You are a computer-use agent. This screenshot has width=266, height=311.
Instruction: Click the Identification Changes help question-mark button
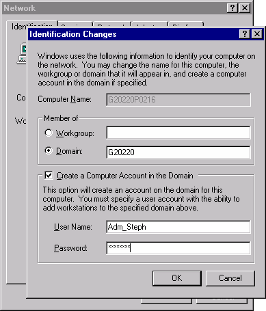tap(245, 34)
